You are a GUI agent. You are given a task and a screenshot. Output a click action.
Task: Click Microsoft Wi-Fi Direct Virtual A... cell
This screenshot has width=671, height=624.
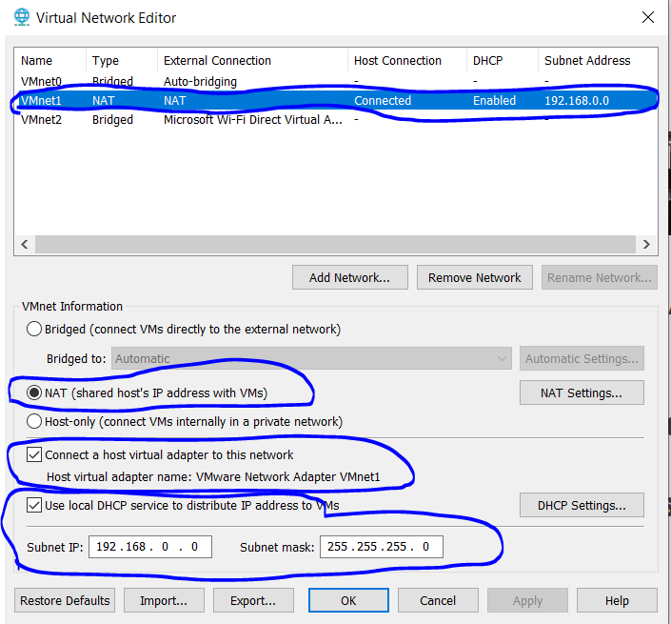click(x=253, y=119)
